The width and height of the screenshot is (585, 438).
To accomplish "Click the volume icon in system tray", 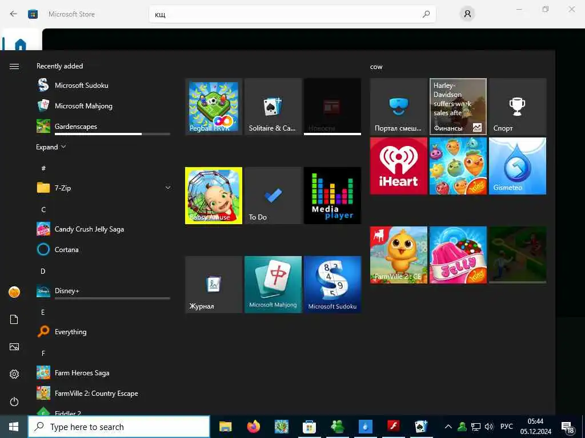I will coord(489,427).
